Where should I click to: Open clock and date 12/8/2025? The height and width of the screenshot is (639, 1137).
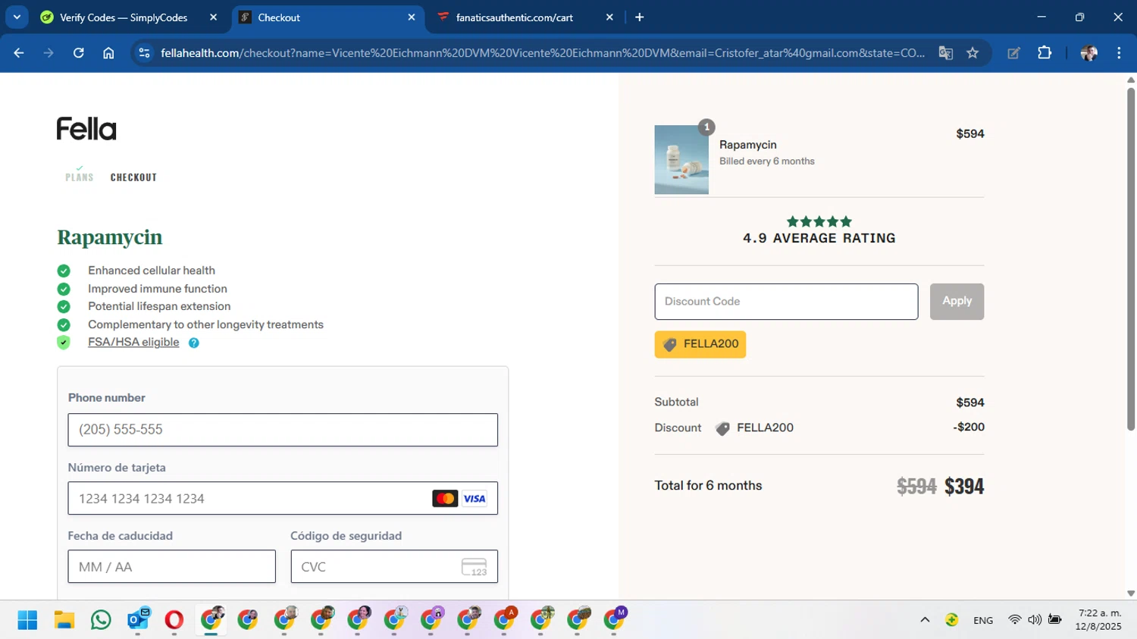pos(1098,619)
